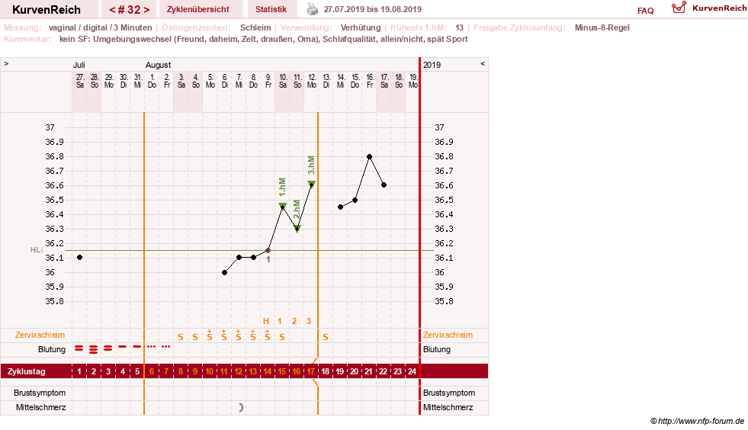Go to previous cycle with the < arrow
The image size is (748, 430).
[112, 10]
